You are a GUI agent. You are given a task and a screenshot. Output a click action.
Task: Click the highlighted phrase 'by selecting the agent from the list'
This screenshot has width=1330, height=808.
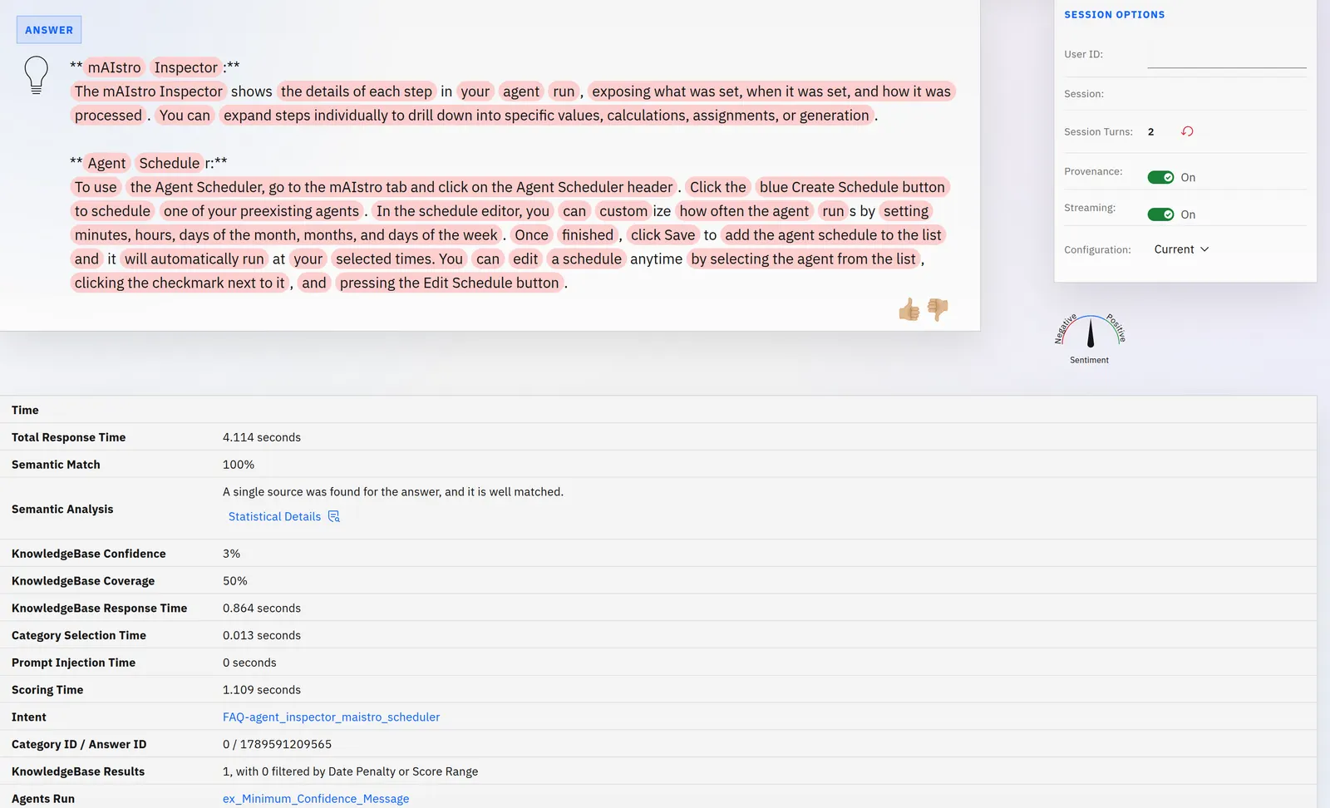[x=803, y=259]
